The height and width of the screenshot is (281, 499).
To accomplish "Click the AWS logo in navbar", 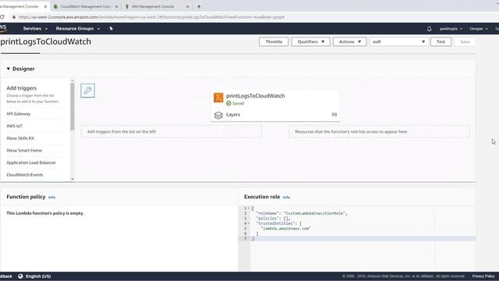I will click(x=3, y=28).
